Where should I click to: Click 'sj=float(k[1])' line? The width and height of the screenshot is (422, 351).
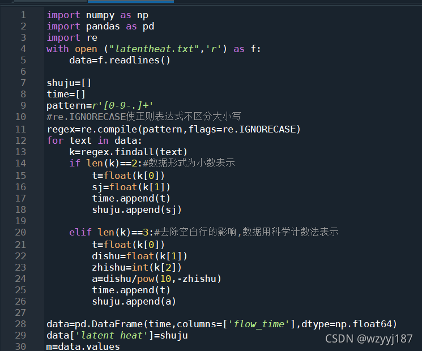[x=131, y=187]
